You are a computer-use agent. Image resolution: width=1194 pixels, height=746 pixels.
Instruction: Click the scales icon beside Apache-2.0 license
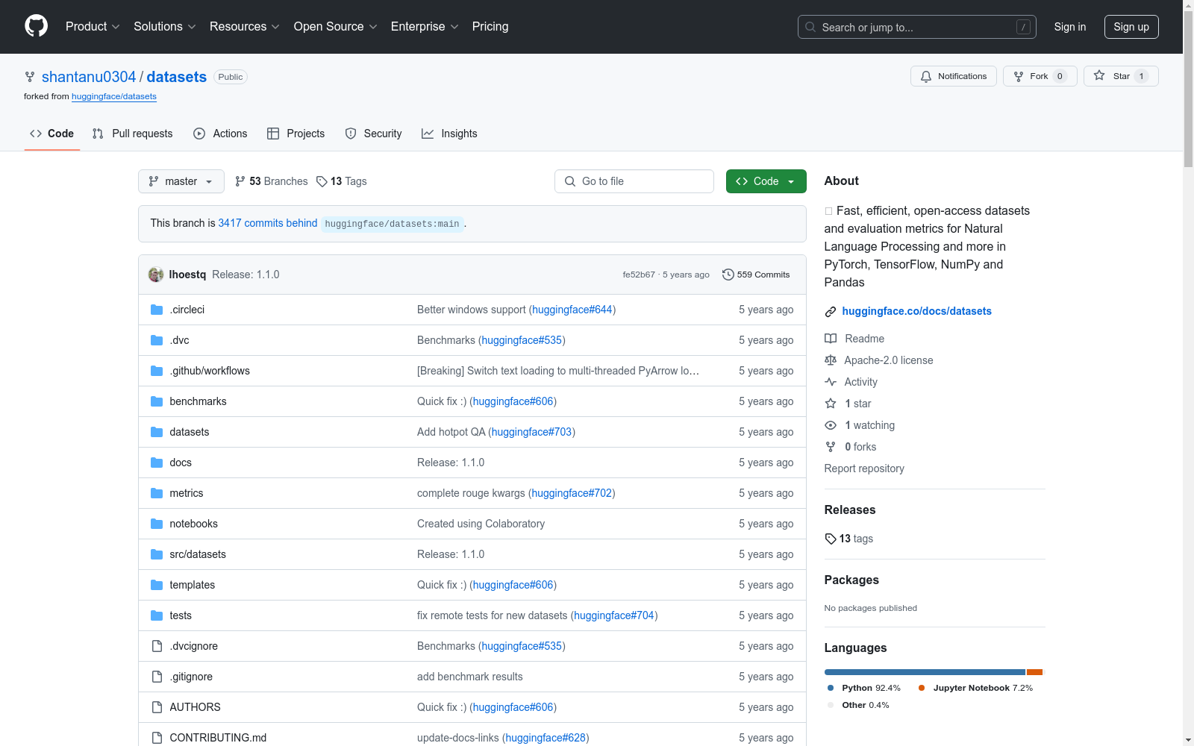click(x=831, y=360)
